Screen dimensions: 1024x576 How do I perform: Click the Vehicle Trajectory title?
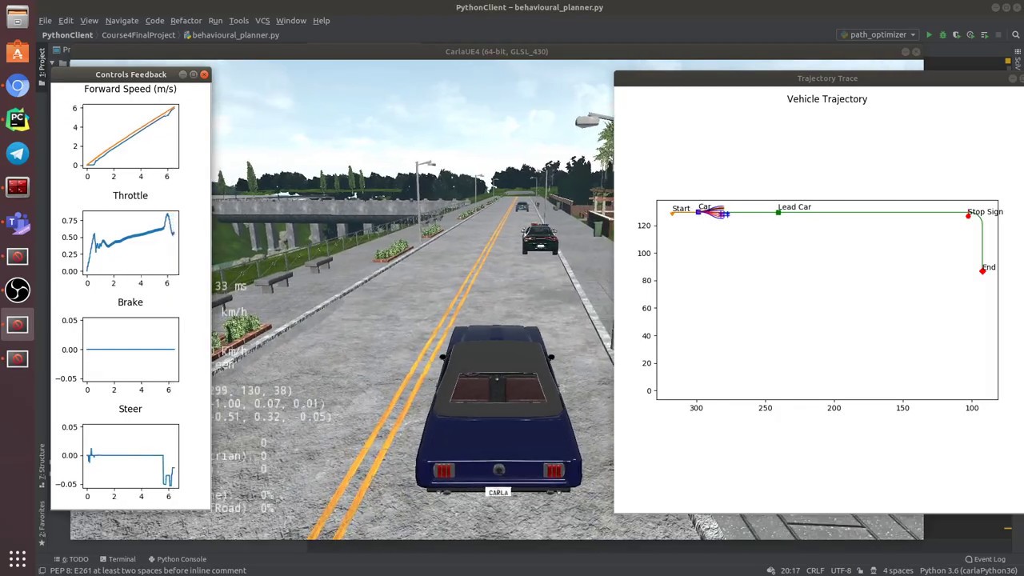(x=827, y=99)
